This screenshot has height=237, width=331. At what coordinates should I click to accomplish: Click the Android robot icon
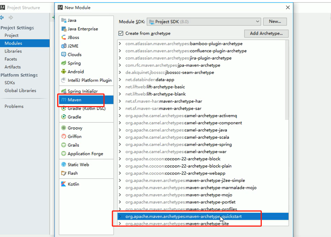point(64,72)
